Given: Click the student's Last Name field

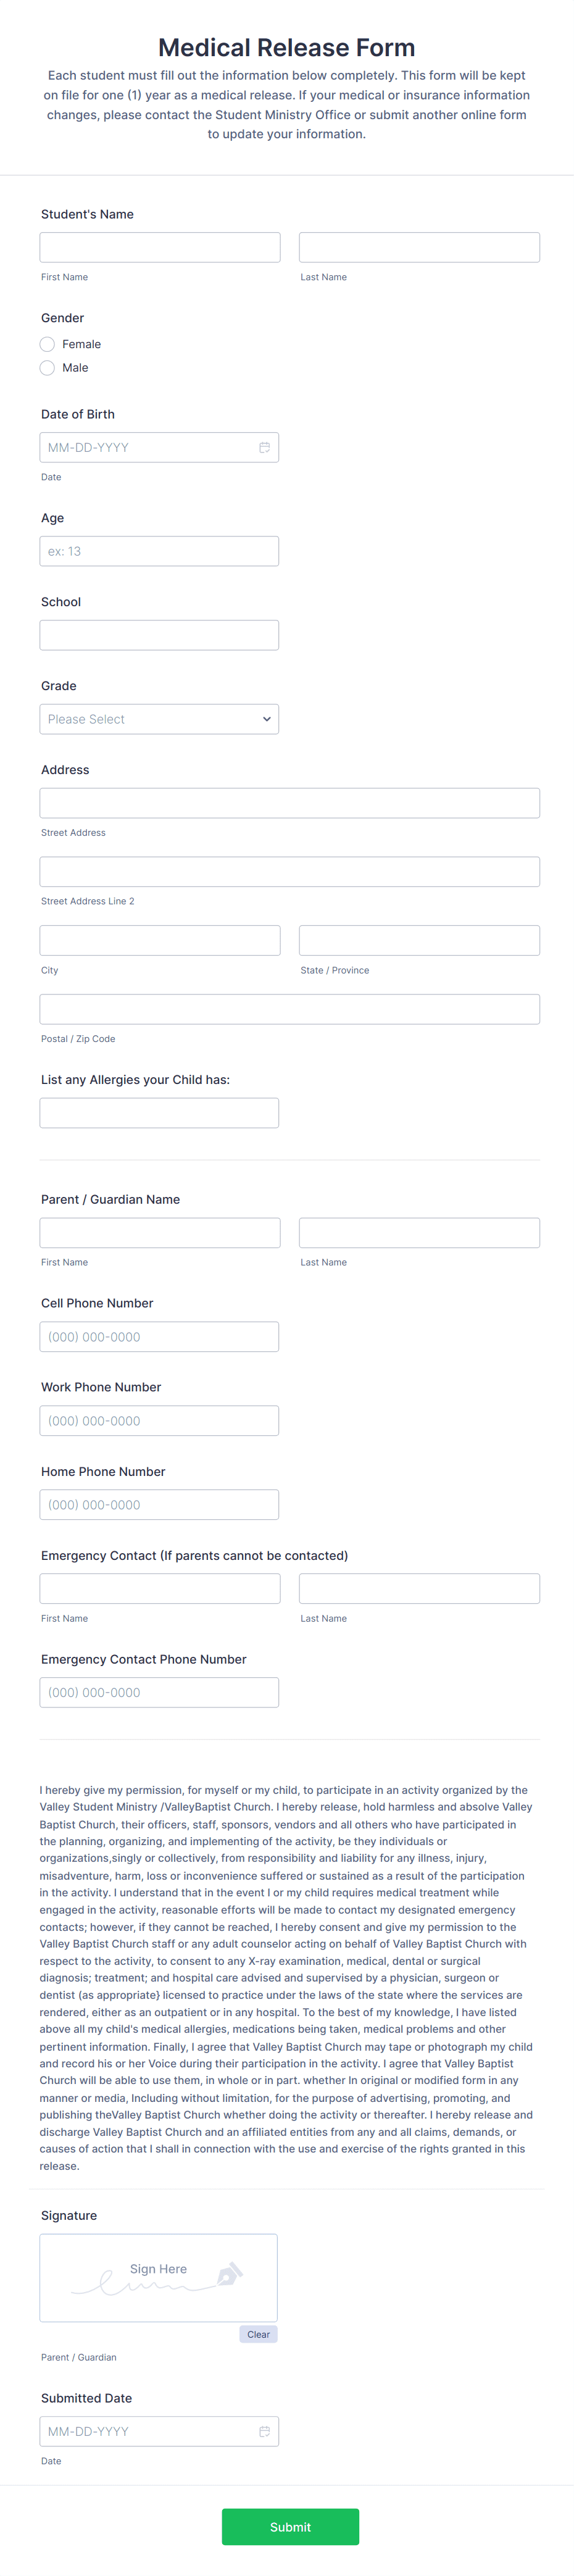Looking at the screenshot, I should (x=419, y=246).
